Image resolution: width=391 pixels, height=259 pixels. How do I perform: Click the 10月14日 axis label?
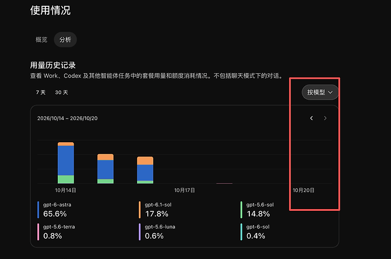pos(66,190)
